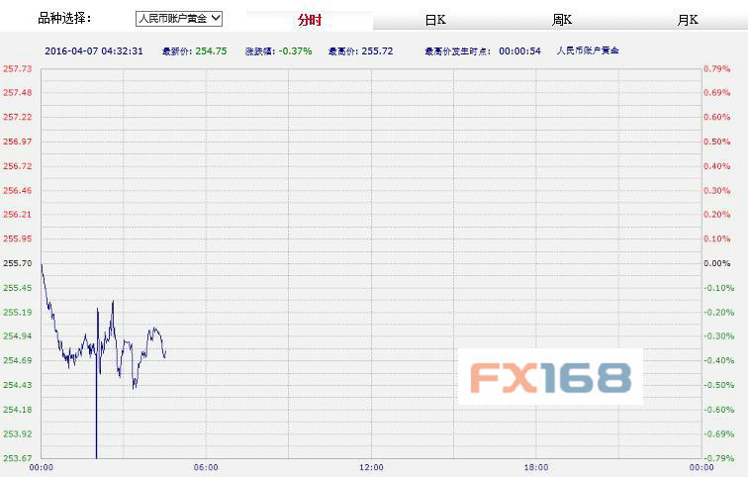This screenshot has height=477, width=748.
Task: Open the 月K monthly chart tab
Action: point(688,20)
